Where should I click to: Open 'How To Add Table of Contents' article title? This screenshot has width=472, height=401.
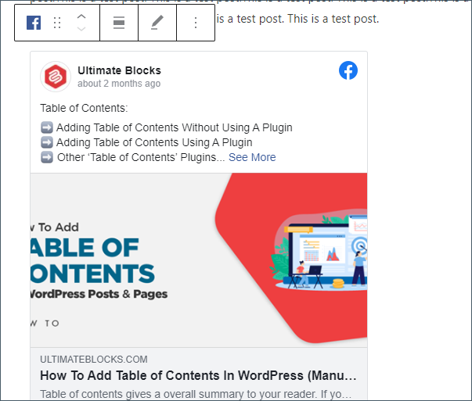click(198, 375)
